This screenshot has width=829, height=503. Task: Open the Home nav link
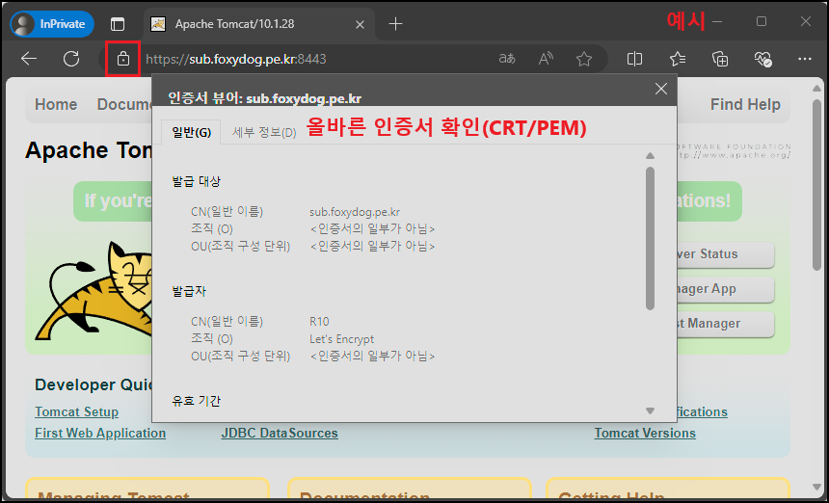click(56, 105)
